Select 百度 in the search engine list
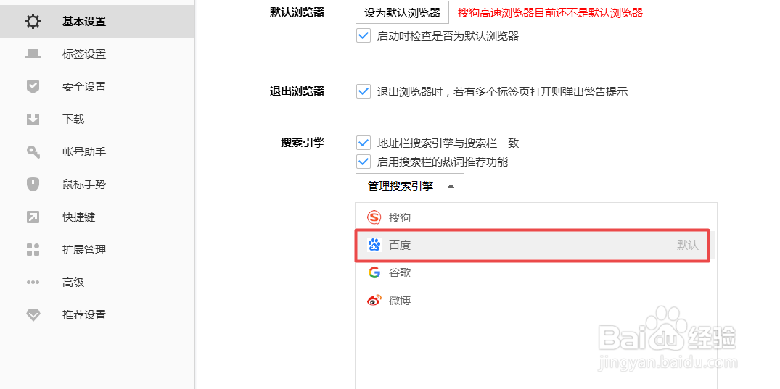 (x=536, y=245)
